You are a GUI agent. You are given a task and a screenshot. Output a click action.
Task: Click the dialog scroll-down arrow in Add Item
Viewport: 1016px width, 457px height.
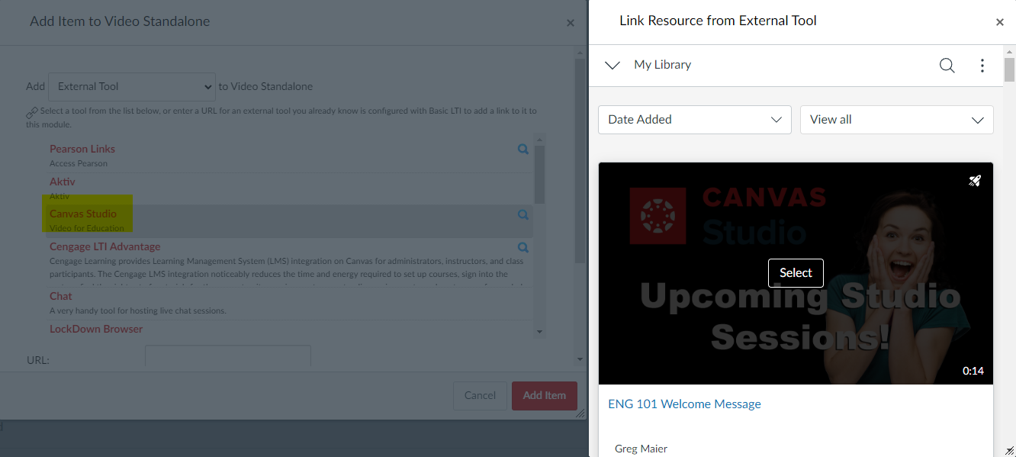point(580,359)
